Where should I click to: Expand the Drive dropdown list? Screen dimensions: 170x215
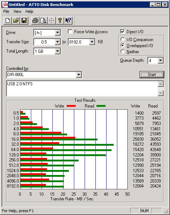pyautogui.click(x=57, y=32)
